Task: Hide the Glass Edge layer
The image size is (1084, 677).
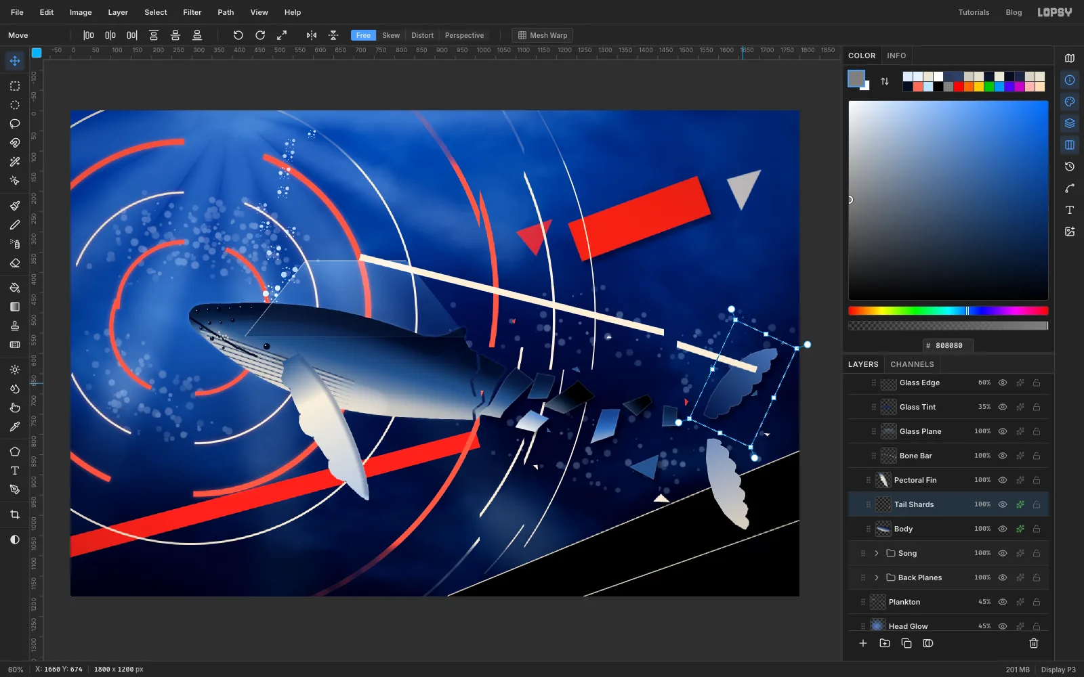Action: click(x=1003, y=383)
